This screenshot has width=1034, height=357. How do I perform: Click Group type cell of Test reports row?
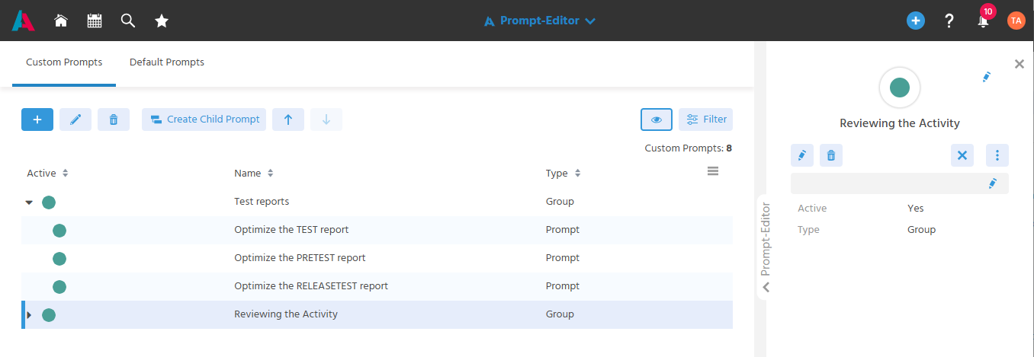pos(560,202)
